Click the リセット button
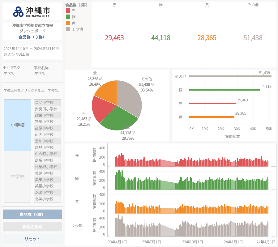Image resolution: width=278 pixels, height=247 pixels. point(32,239)
